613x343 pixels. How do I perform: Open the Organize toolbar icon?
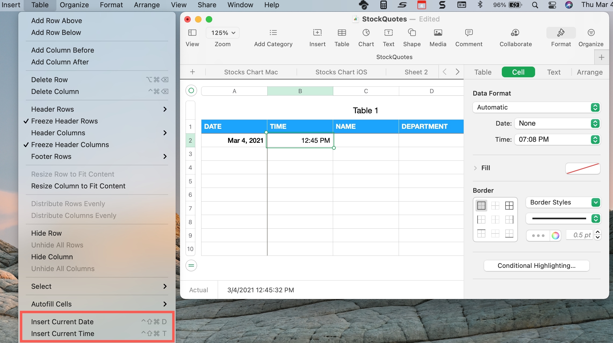[591, 33]
